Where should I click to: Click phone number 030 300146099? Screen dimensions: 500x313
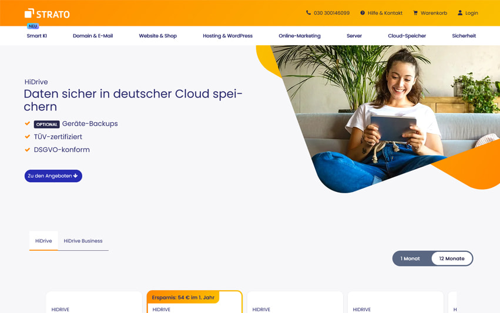[x=331, y=13]
